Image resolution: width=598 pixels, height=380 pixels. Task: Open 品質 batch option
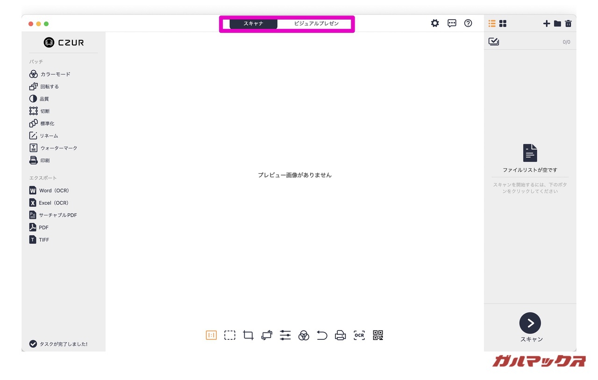point(40,99)
